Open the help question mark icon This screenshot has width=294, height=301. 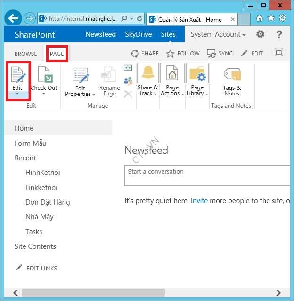click(x=279, y=34)
